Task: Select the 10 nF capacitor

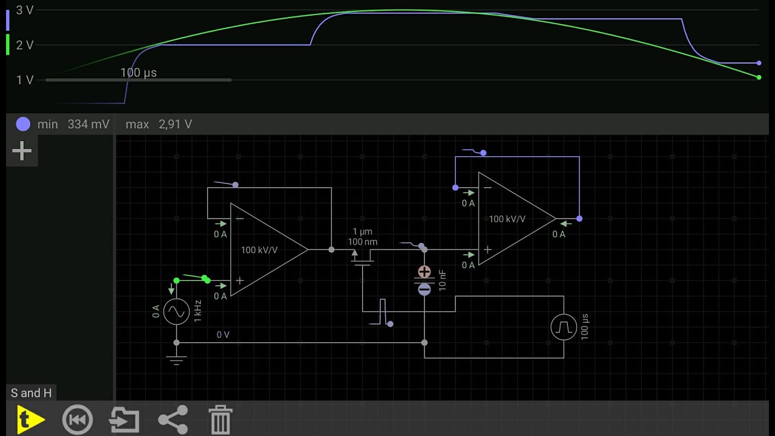Action: 424,280
